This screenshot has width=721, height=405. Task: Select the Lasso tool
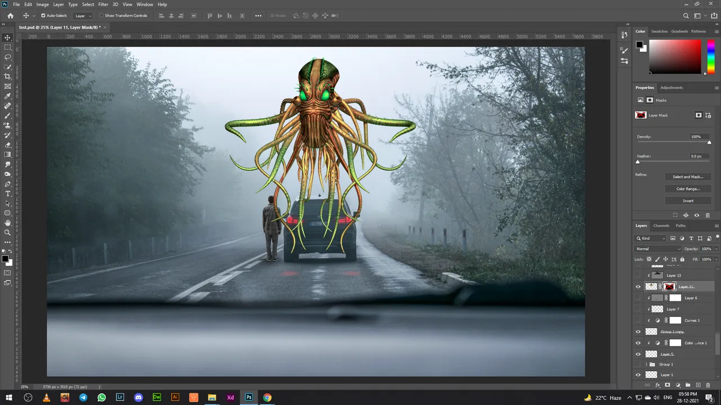[7, 57]
